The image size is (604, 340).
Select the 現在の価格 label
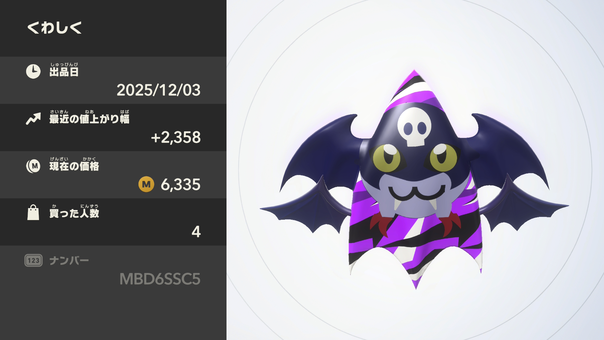tap(74, 164)
